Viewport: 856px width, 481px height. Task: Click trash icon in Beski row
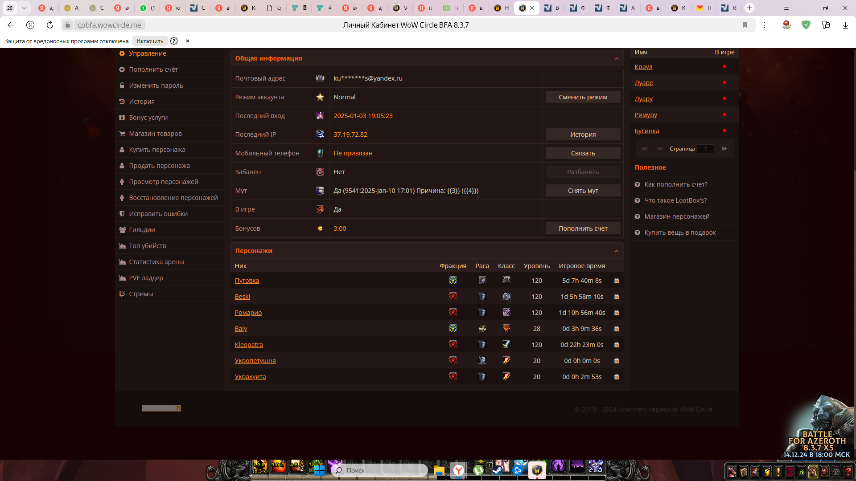(x=617, y=297)
